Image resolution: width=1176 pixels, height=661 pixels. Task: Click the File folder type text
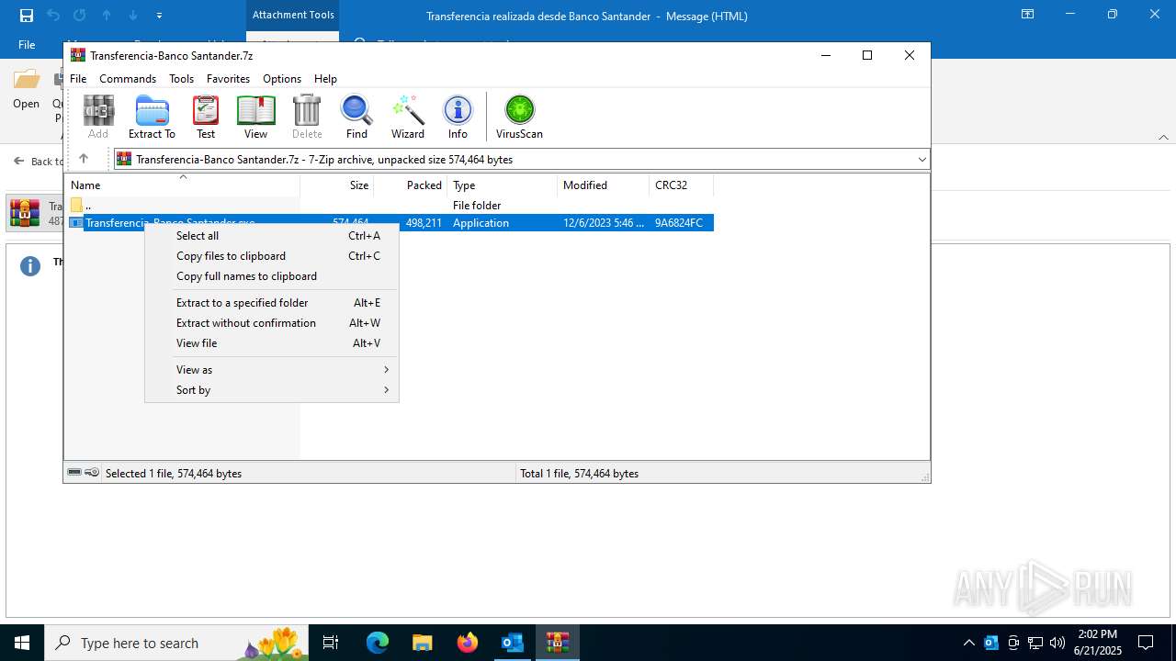(x=477, y=206)
